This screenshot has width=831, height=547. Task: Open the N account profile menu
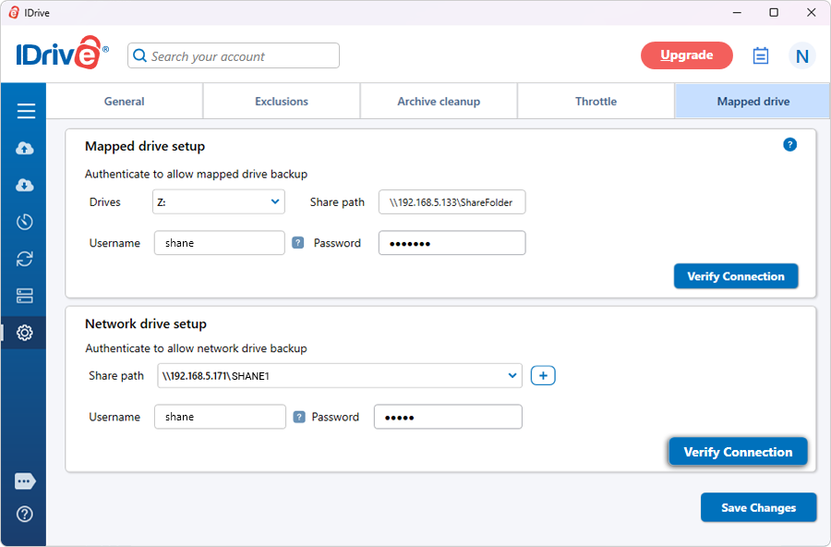pyautogui.click(x=801, y=56)
